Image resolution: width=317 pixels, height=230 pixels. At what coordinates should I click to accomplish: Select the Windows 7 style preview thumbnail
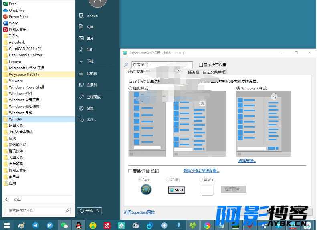coord(264,124)
